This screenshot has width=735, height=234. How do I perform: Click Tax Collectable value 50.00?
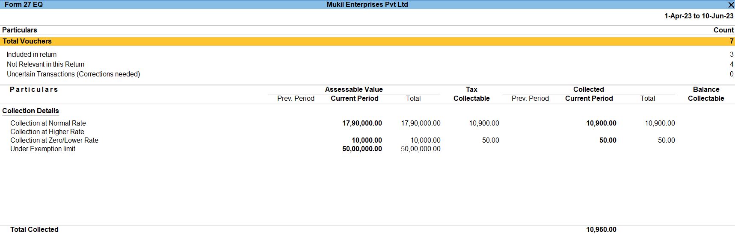coord(490,140)
